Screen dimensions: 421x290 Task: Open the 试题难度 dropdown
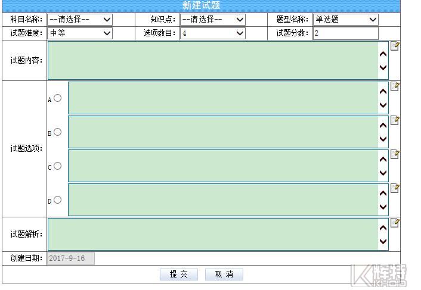[x=80, y=33]
